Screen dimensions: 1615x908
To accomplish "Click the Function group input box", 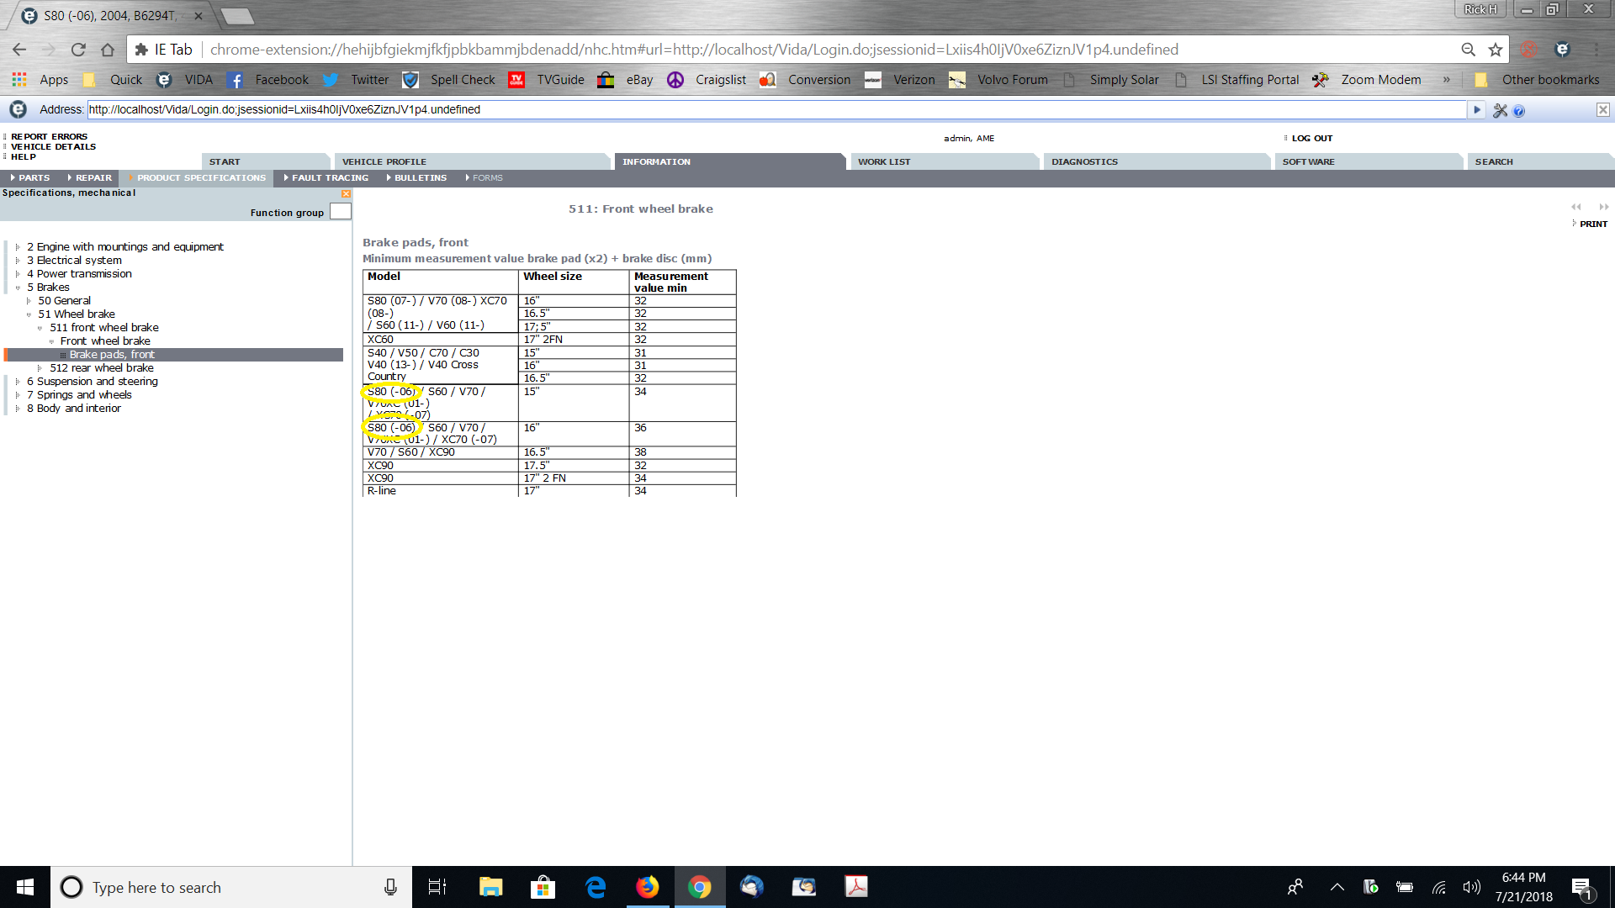I will coord(341,212).
